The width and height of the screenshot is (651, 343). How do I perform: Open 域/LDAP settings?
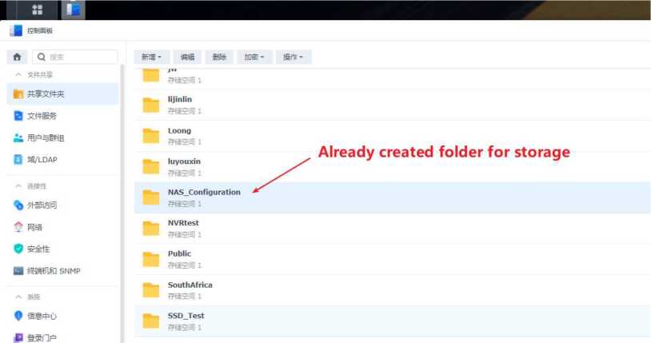point(42,159)
